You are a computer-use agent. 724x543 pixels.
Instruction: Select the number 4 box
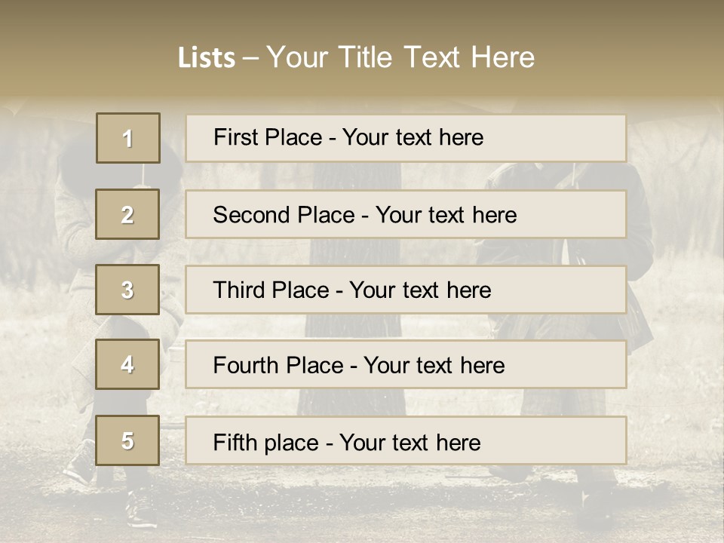coord(127,364)
